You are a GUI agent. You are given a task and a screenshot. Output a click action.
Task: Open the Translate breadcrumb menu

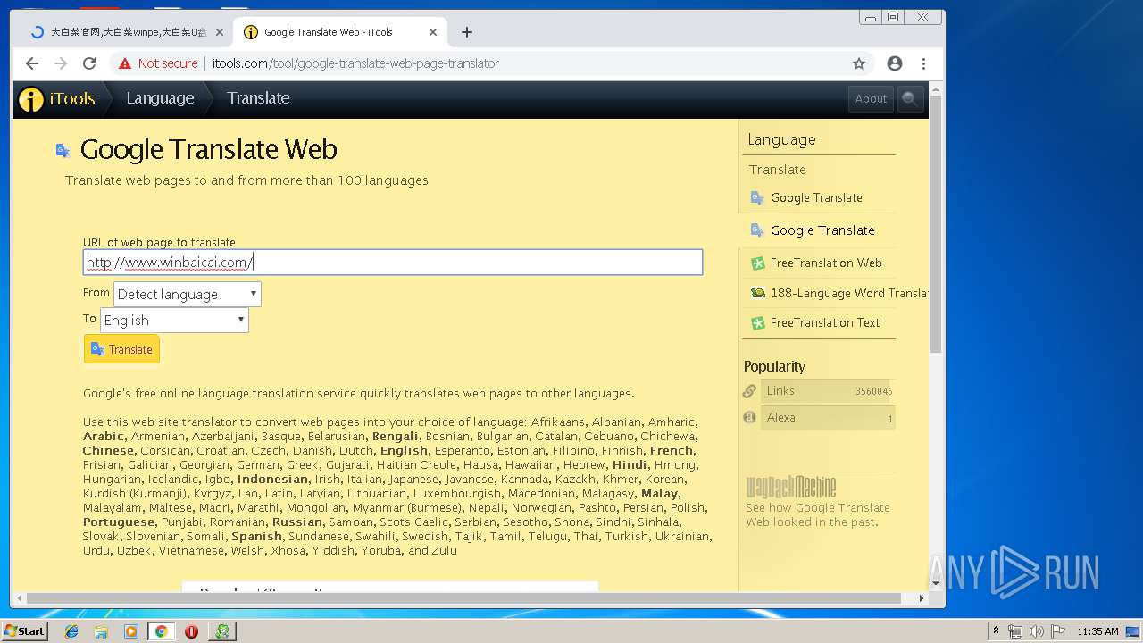point(258,98)
